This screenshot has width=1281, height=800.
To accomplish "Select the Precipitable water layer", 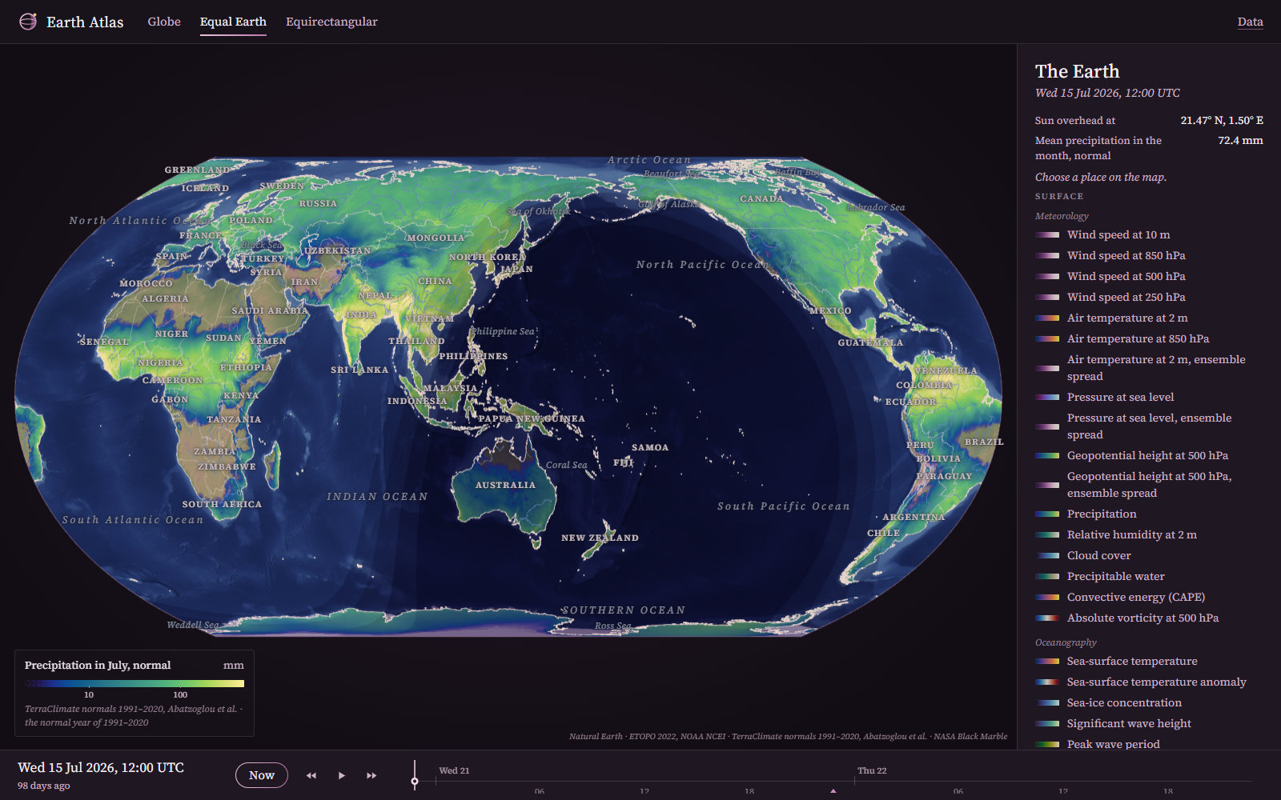I will click(1150, 576).
